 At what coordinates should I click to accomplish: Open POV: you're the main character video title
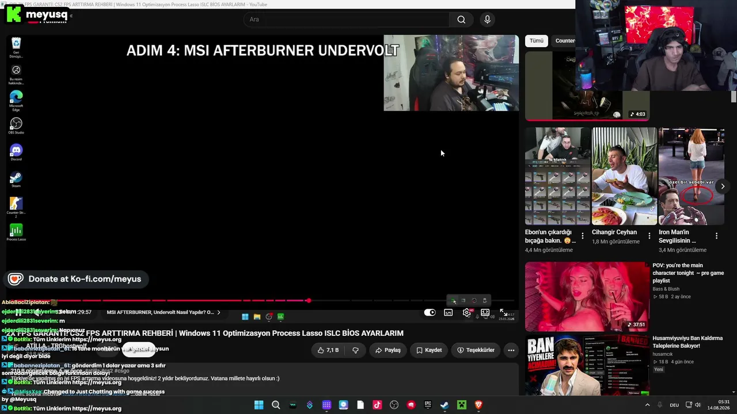[x=688, y=273]
